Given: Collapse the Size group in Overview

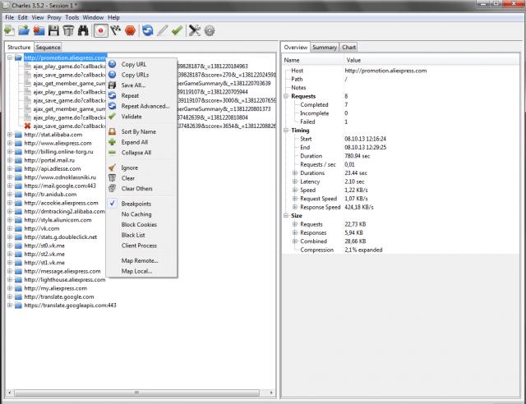Looking at the screenshot, I should tap(286, 216).
